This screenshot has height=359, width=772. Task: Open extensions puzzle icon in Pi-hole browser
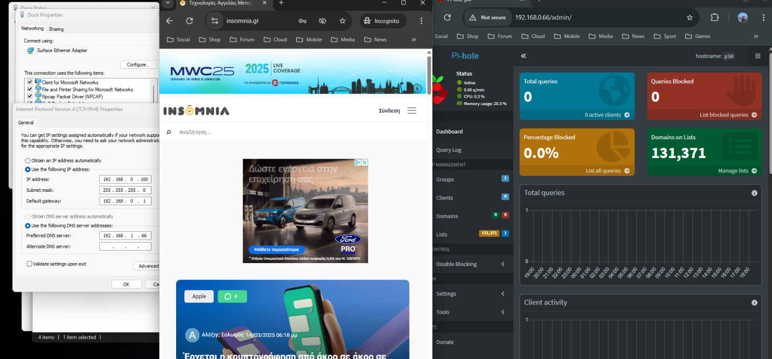point(715,17)
